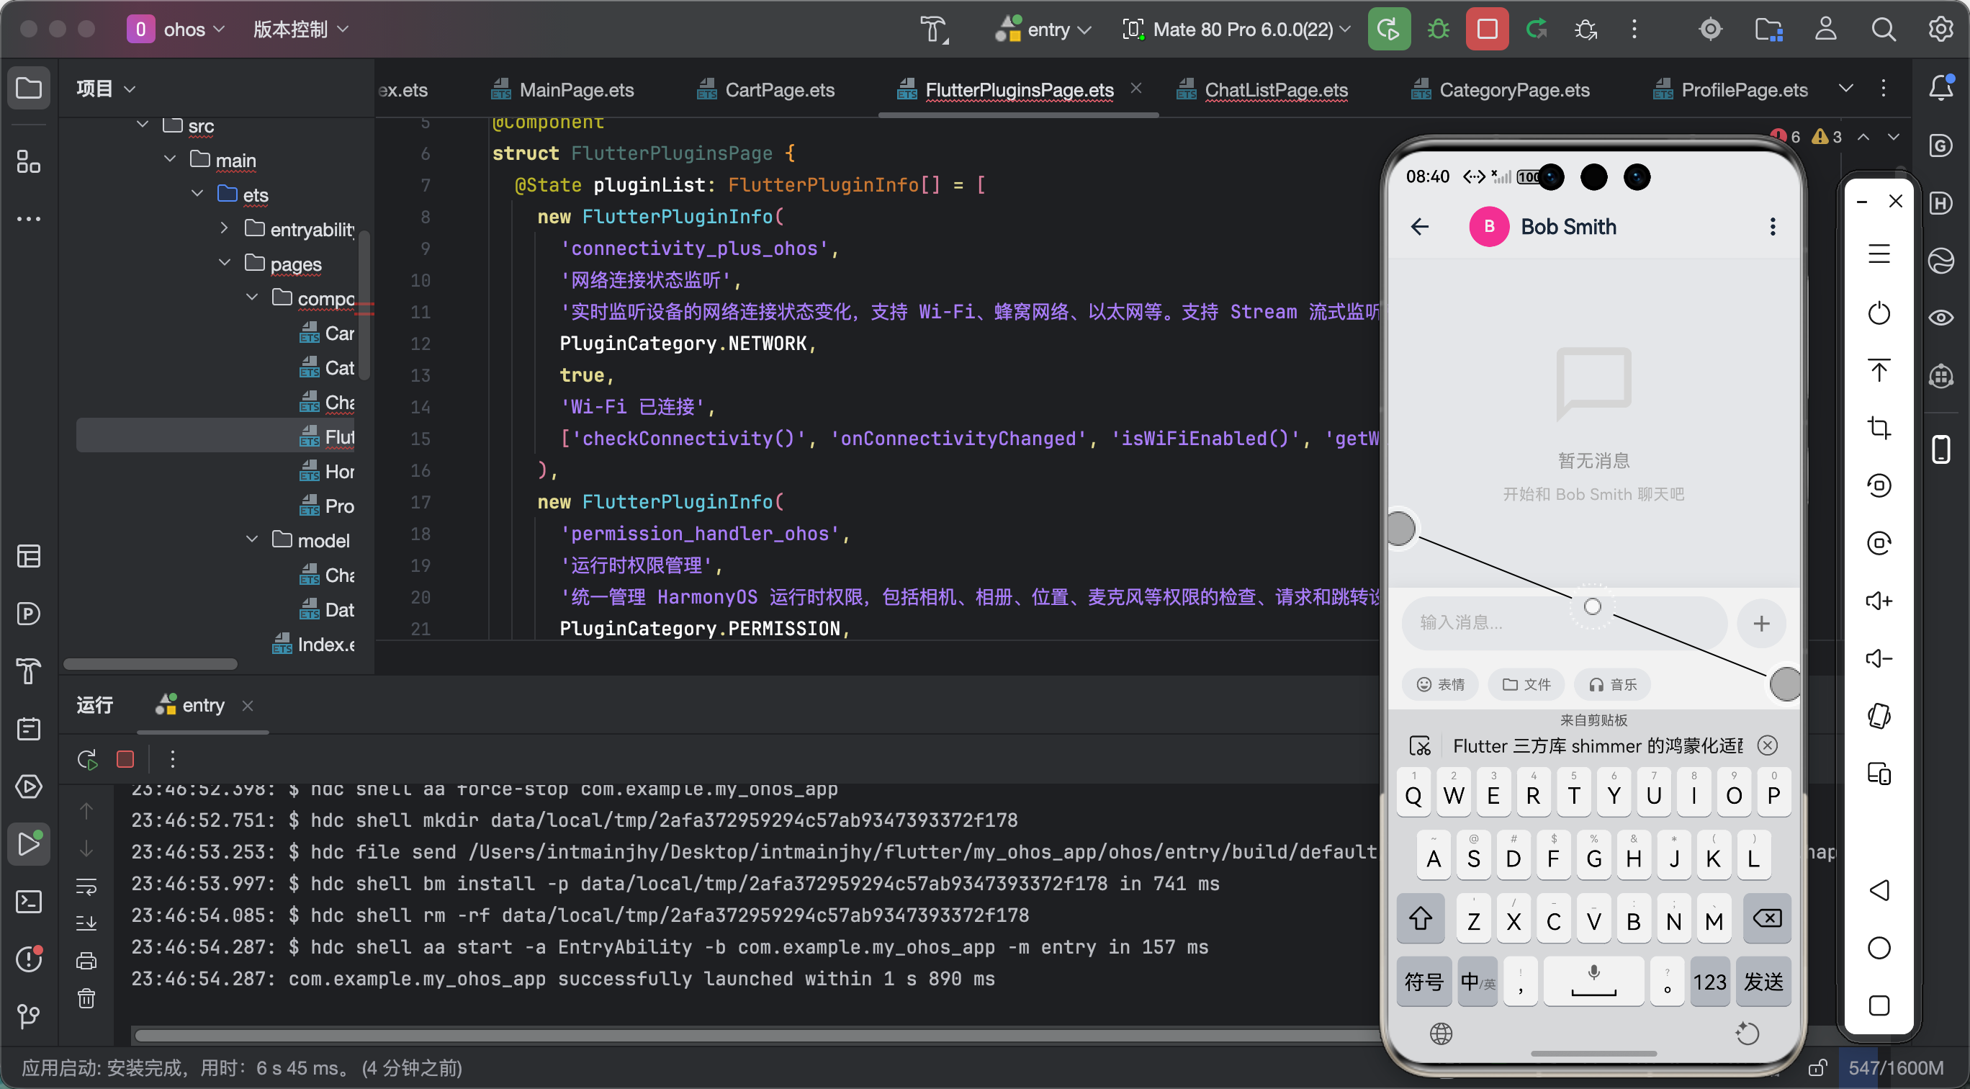Click the green Debug bug icon

coord(1438,29)
